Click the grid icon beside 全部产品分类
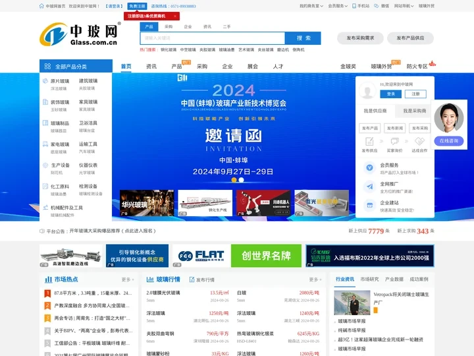The image size is (474, 356). 47,67
